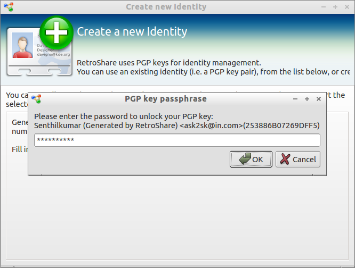Click the green plus identity card icon
Image resolution: width=355 pixels, height=268 pixels.
coord(39,46)
